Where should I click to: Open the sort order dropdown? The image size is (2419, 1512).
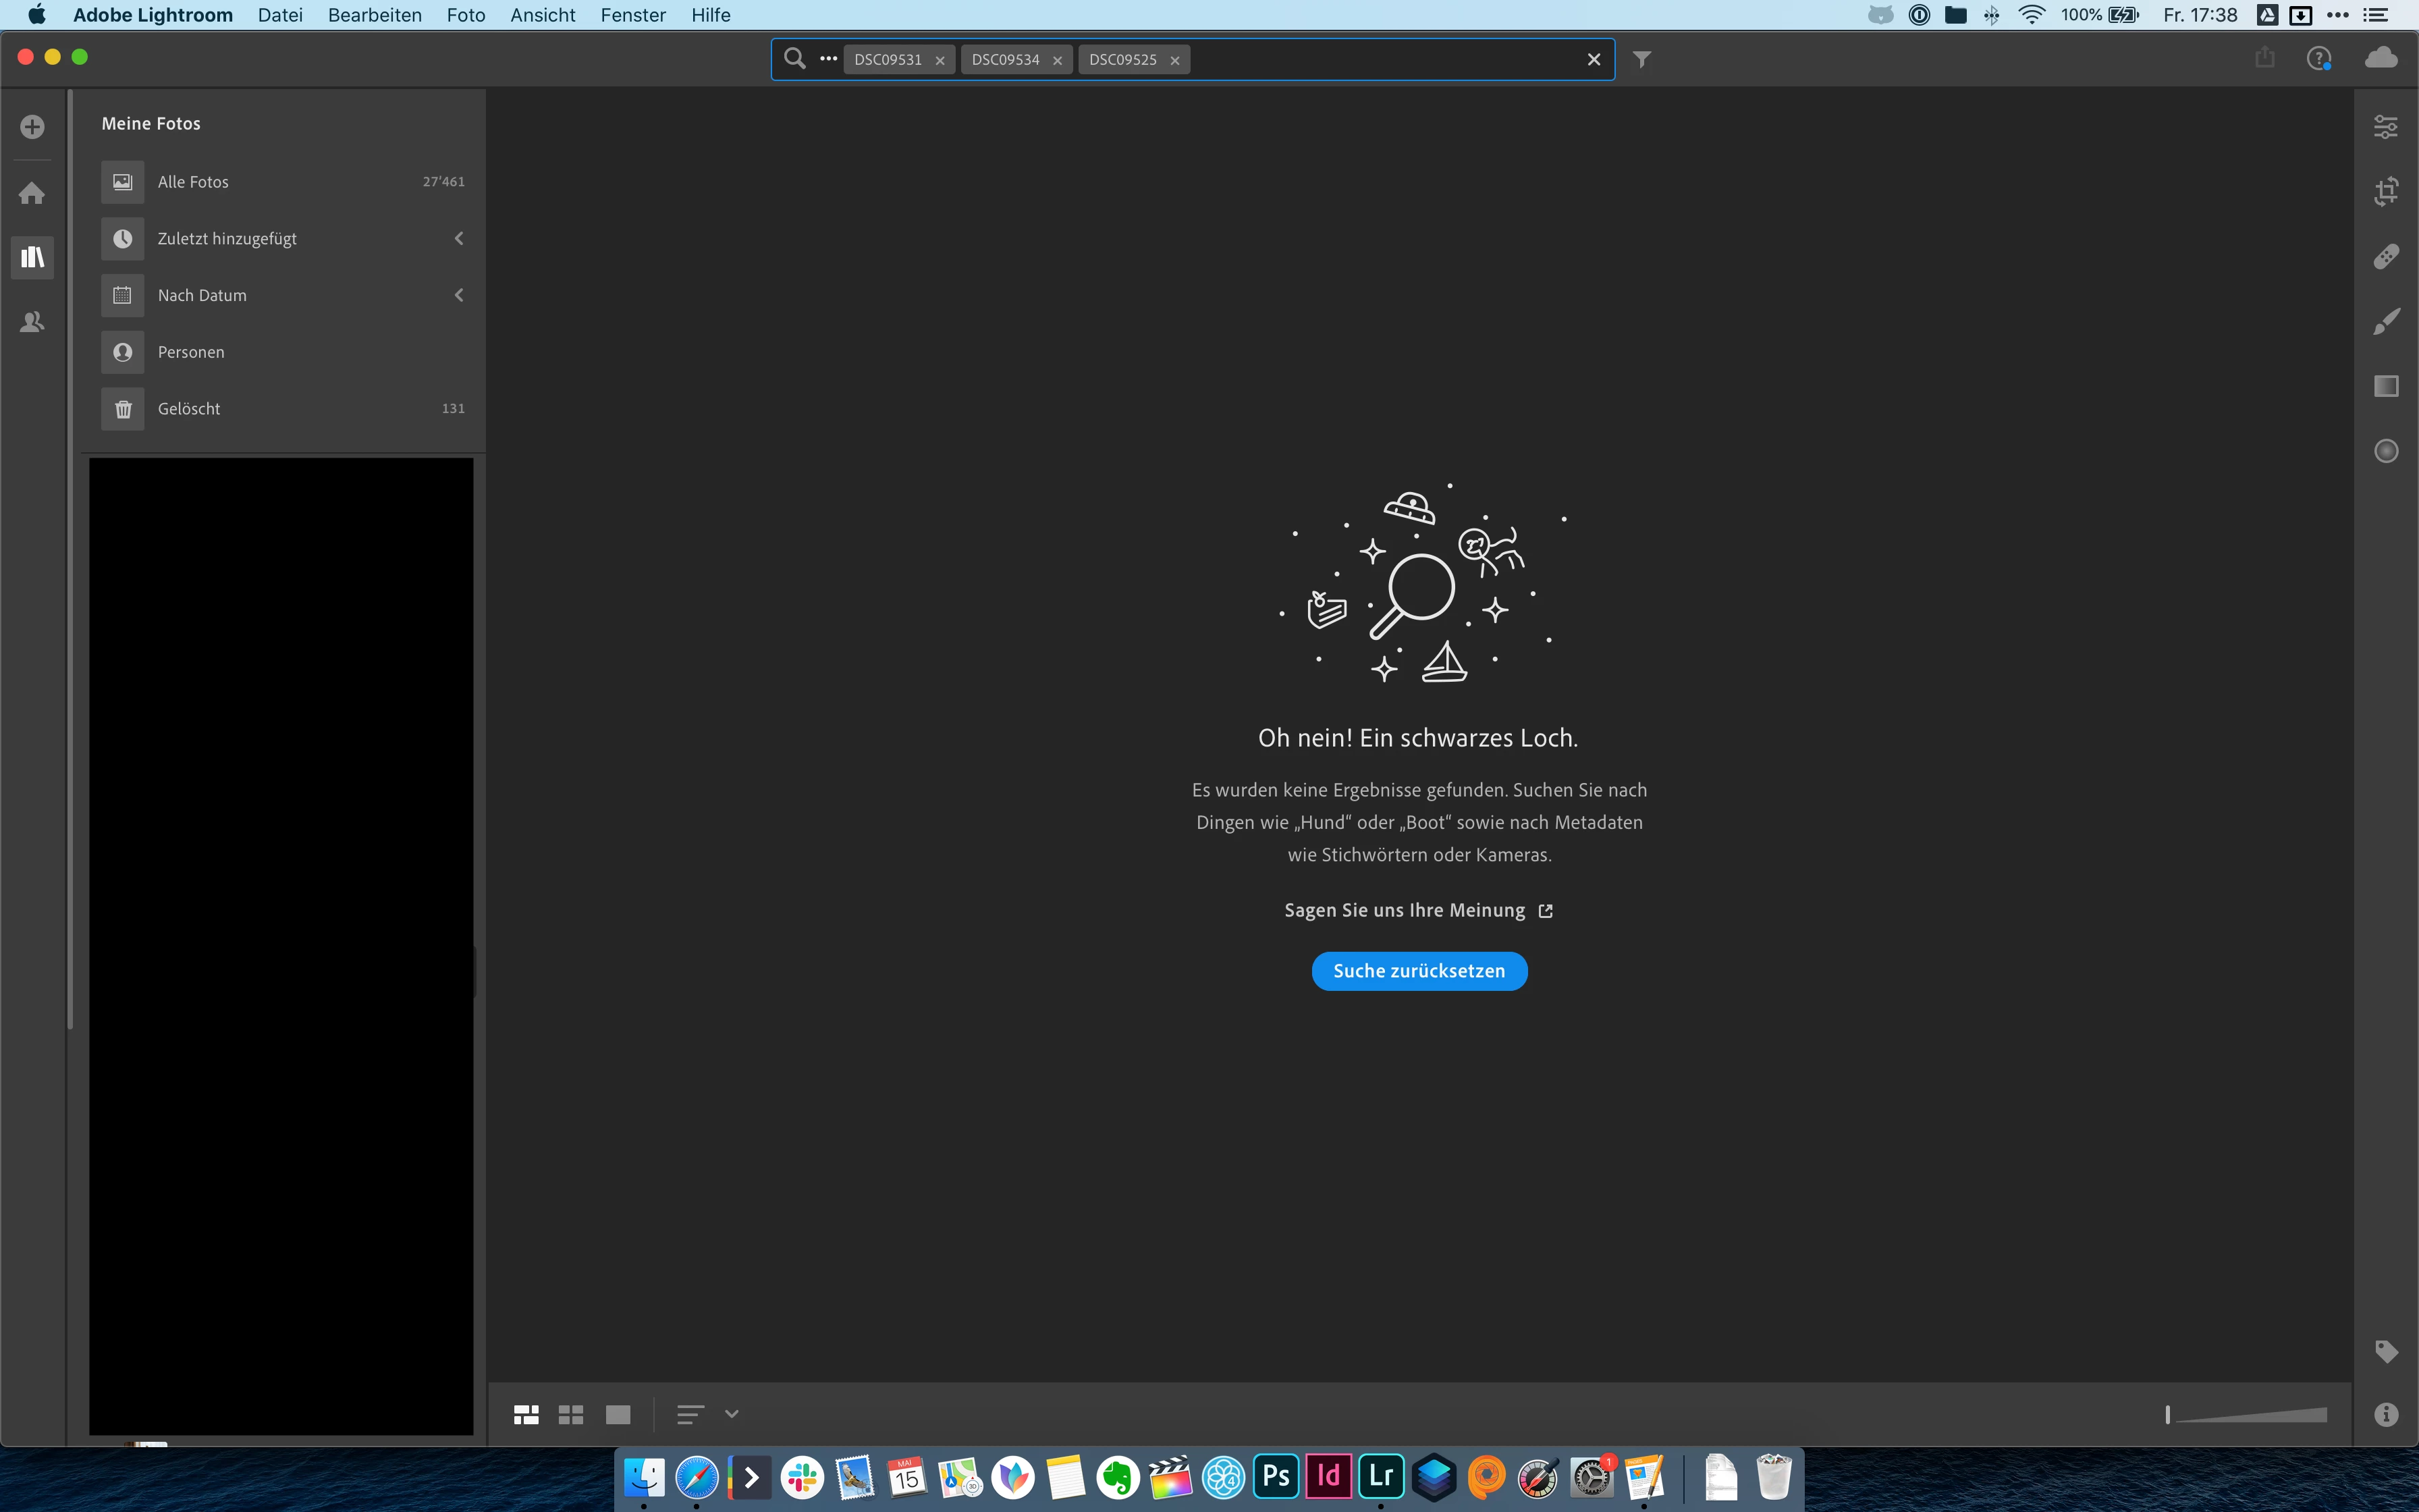(x=731, y=1414)
